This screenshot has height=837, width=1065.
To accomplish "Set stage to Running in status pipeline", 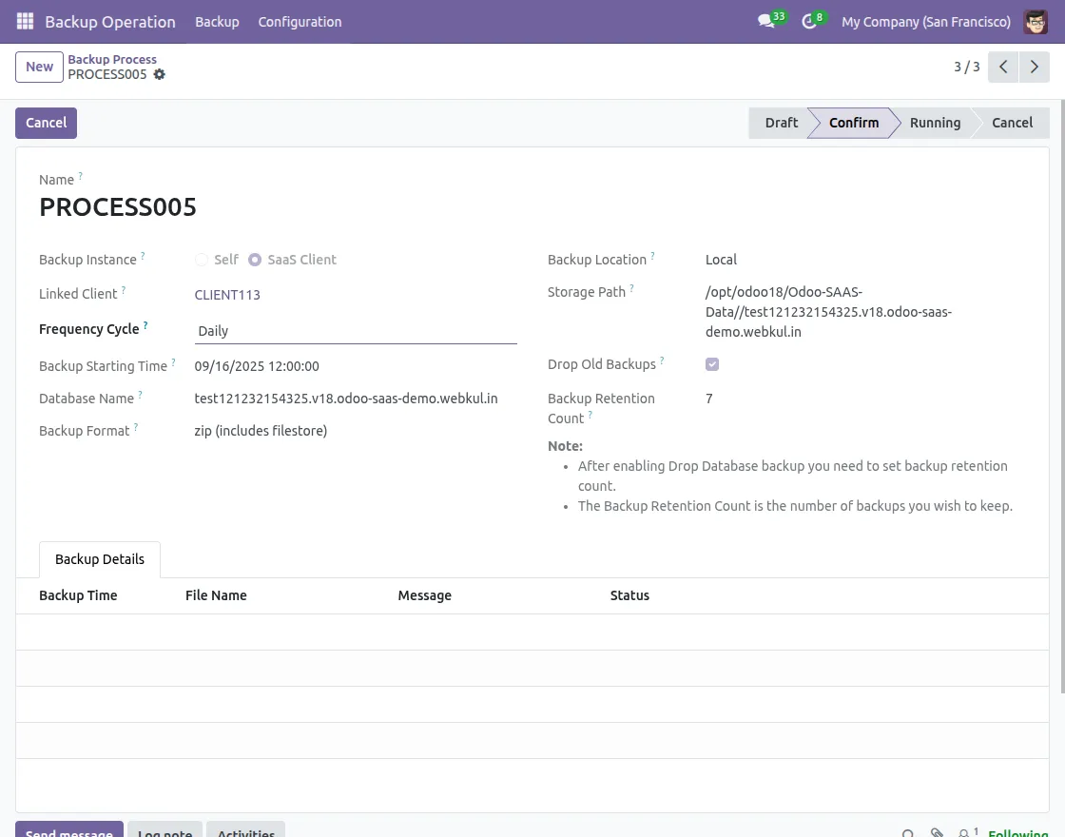I will point(935,123).
